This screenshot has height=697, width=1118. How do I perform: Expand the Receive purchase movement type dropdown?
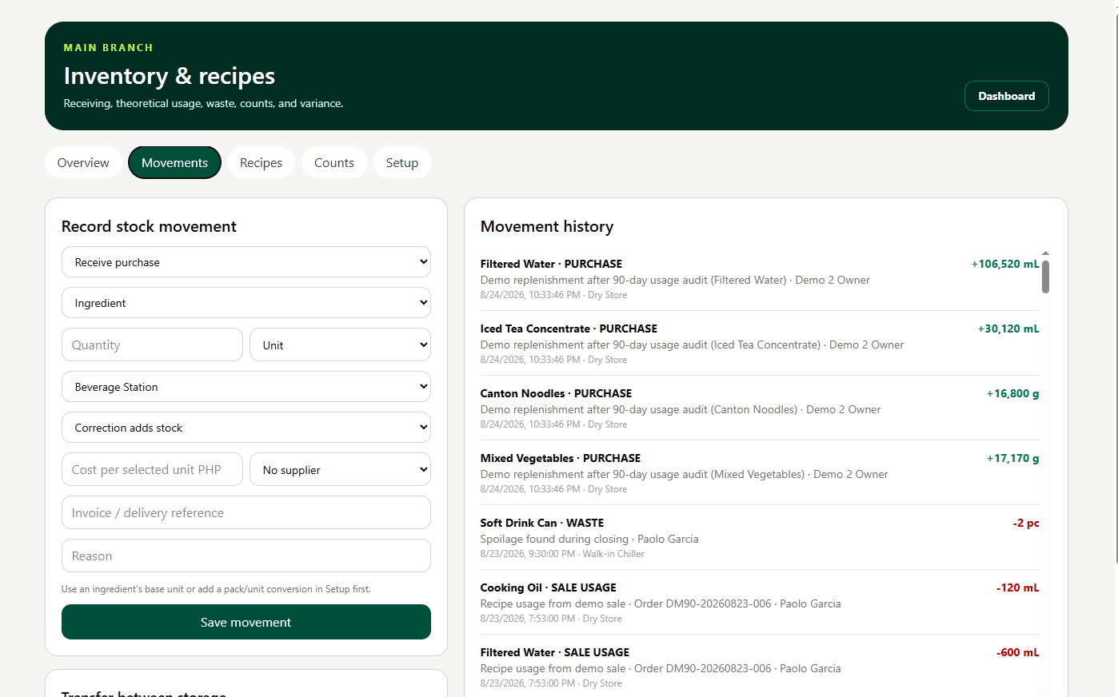click(x=246, y=262)
